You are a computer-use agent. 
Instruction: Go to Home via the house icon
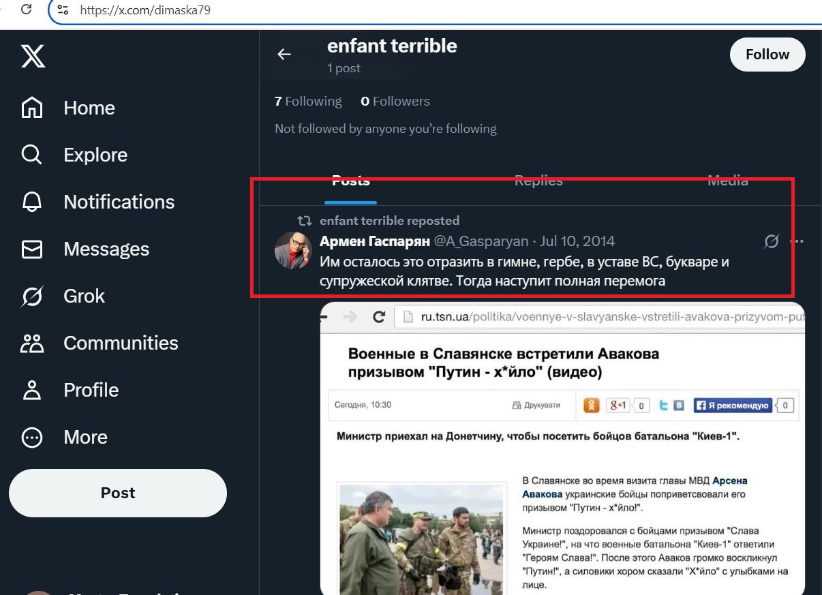pyautogui.click(x=32, y=108)
